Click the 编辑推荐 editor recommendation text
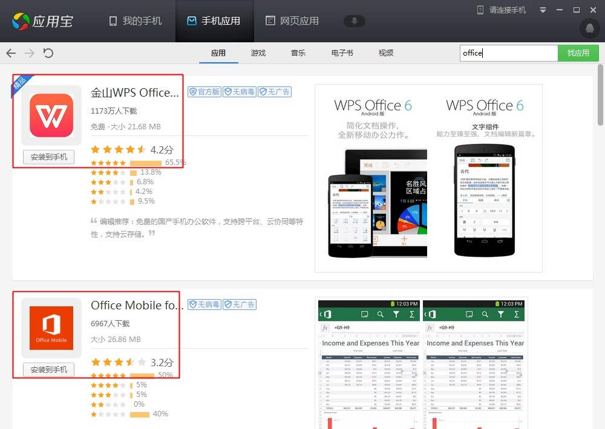605x429 pixels. pos(197,228)
